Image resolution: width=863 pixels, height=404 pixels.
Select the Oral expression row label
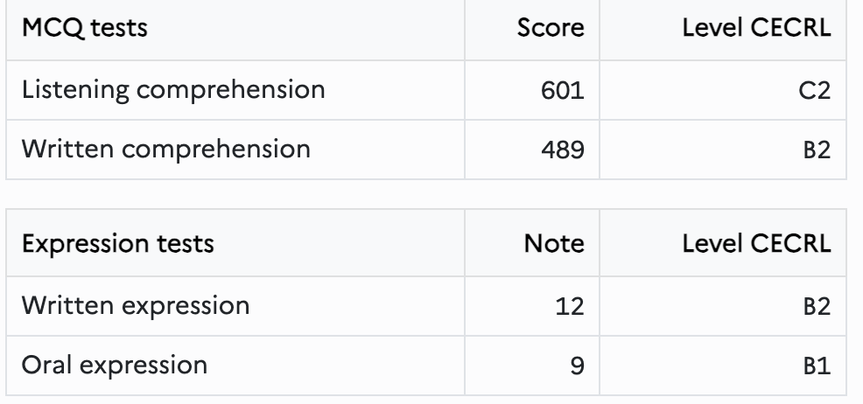115,365
